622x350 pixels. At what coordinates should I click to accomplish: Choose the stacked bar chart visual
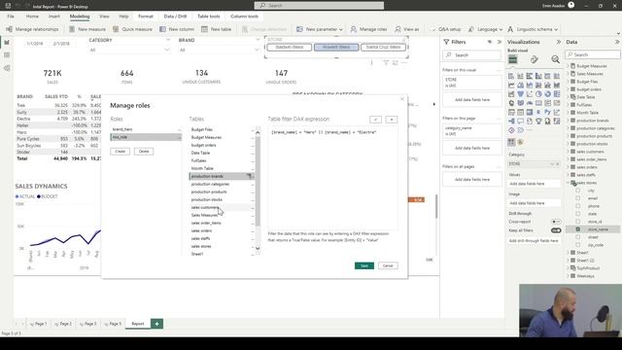[x=511, y=76]
